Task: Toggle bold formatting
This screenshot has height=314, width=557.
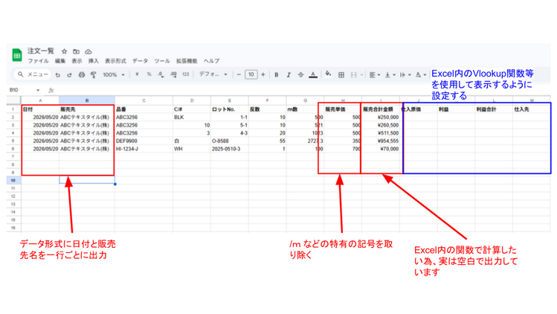Action: (x=277, y=74)
